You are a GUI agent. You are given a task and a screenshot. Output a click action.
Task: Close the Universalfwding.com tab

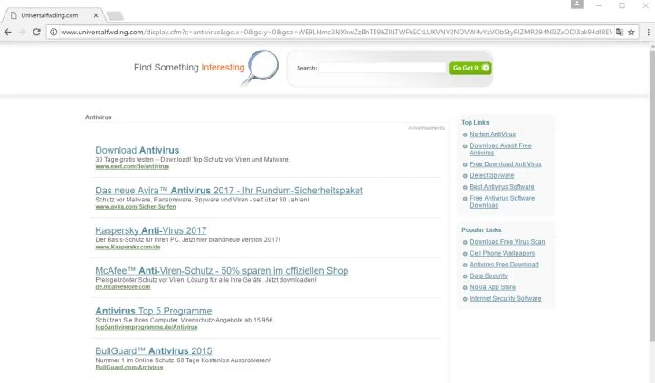click(x=96, y=15)
